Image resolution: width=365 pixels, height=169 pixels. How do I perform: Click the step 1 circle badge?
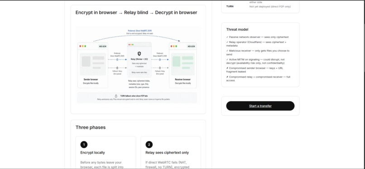pyautogui.click(x=84, y=145)
